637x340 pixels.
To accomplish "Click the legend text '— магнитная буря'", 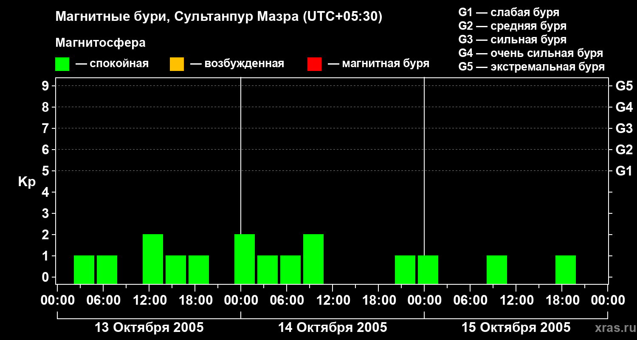I will click(x=378, y=64).
